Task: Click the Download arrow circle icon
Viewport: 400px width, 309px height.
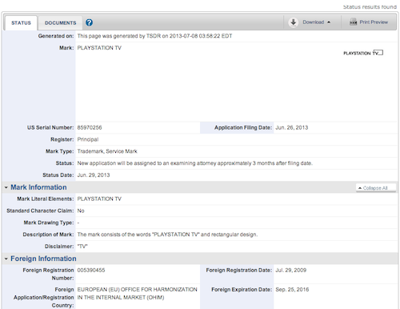Action: (294, 22)
